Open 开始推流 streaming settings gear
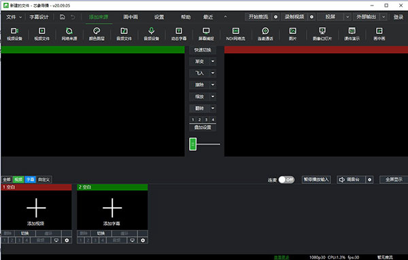Viewport: 408px width, 260px height. [x=275, y=17]
